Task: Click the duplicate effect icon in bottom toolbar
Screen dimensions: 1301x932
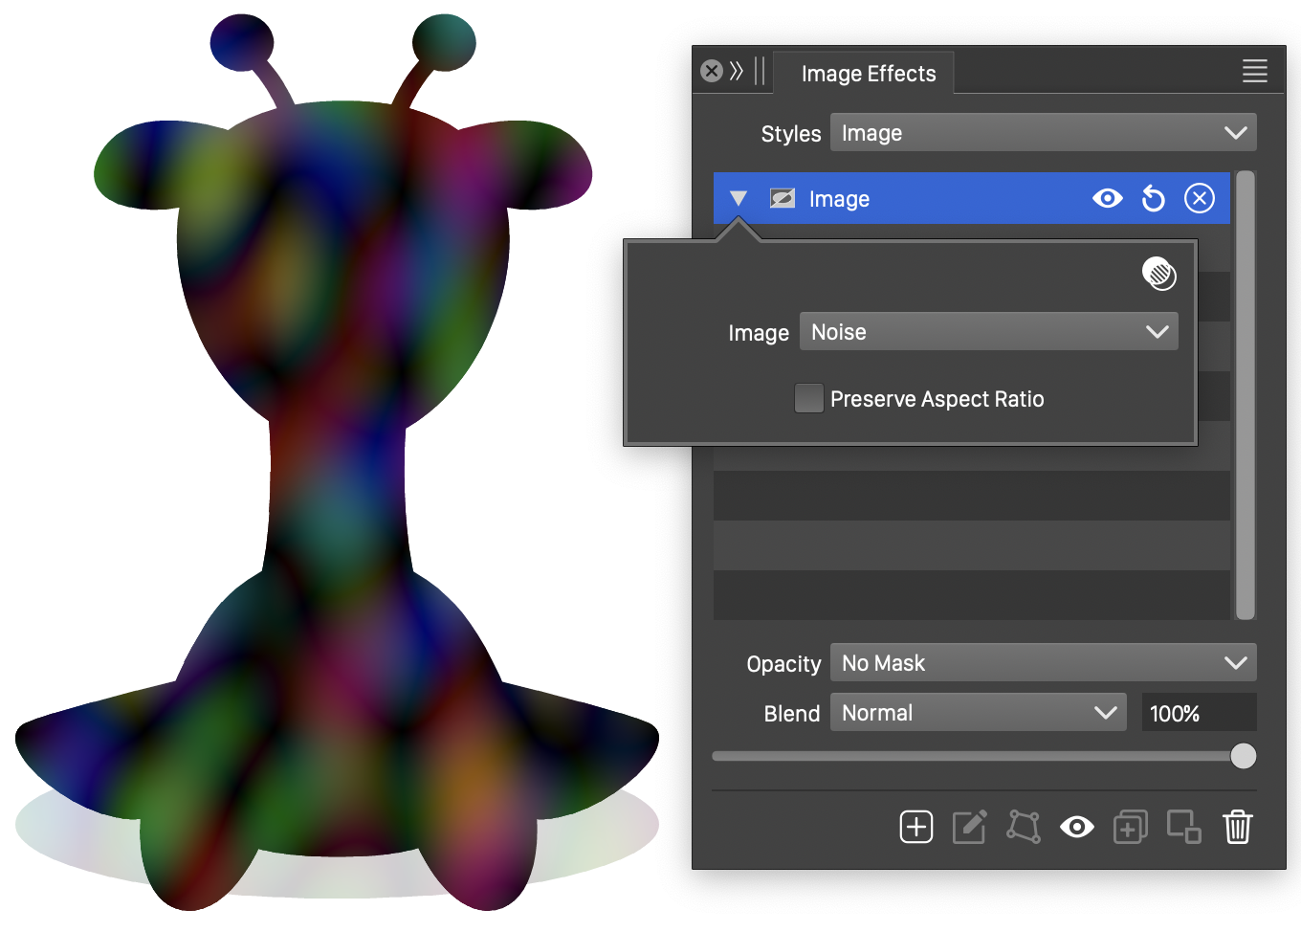Action: 1130,827
